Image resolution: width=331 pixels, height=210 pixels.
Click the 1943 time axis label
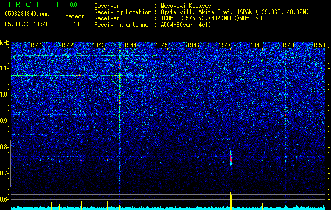coord(98,45)
